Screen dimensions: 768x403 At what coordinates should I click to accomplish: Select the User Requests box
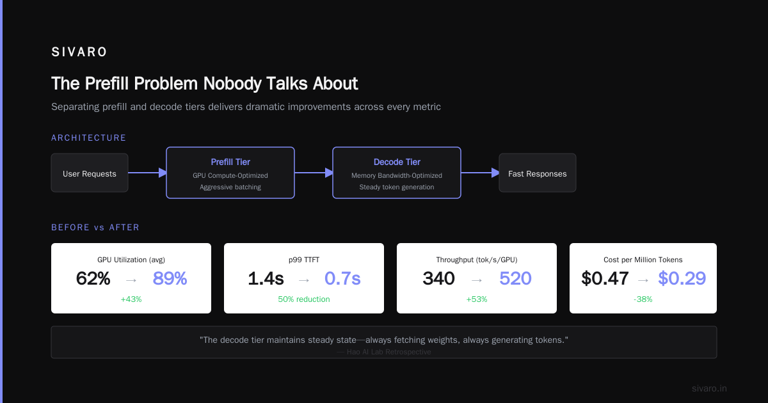90,173
